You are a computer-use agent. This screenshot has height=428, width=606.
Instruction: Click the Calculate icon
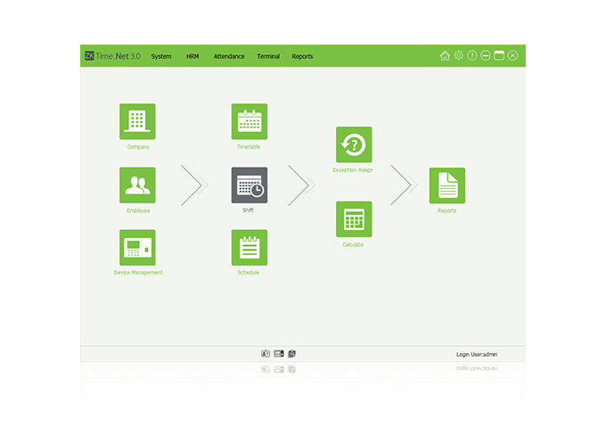coord(353,218)
